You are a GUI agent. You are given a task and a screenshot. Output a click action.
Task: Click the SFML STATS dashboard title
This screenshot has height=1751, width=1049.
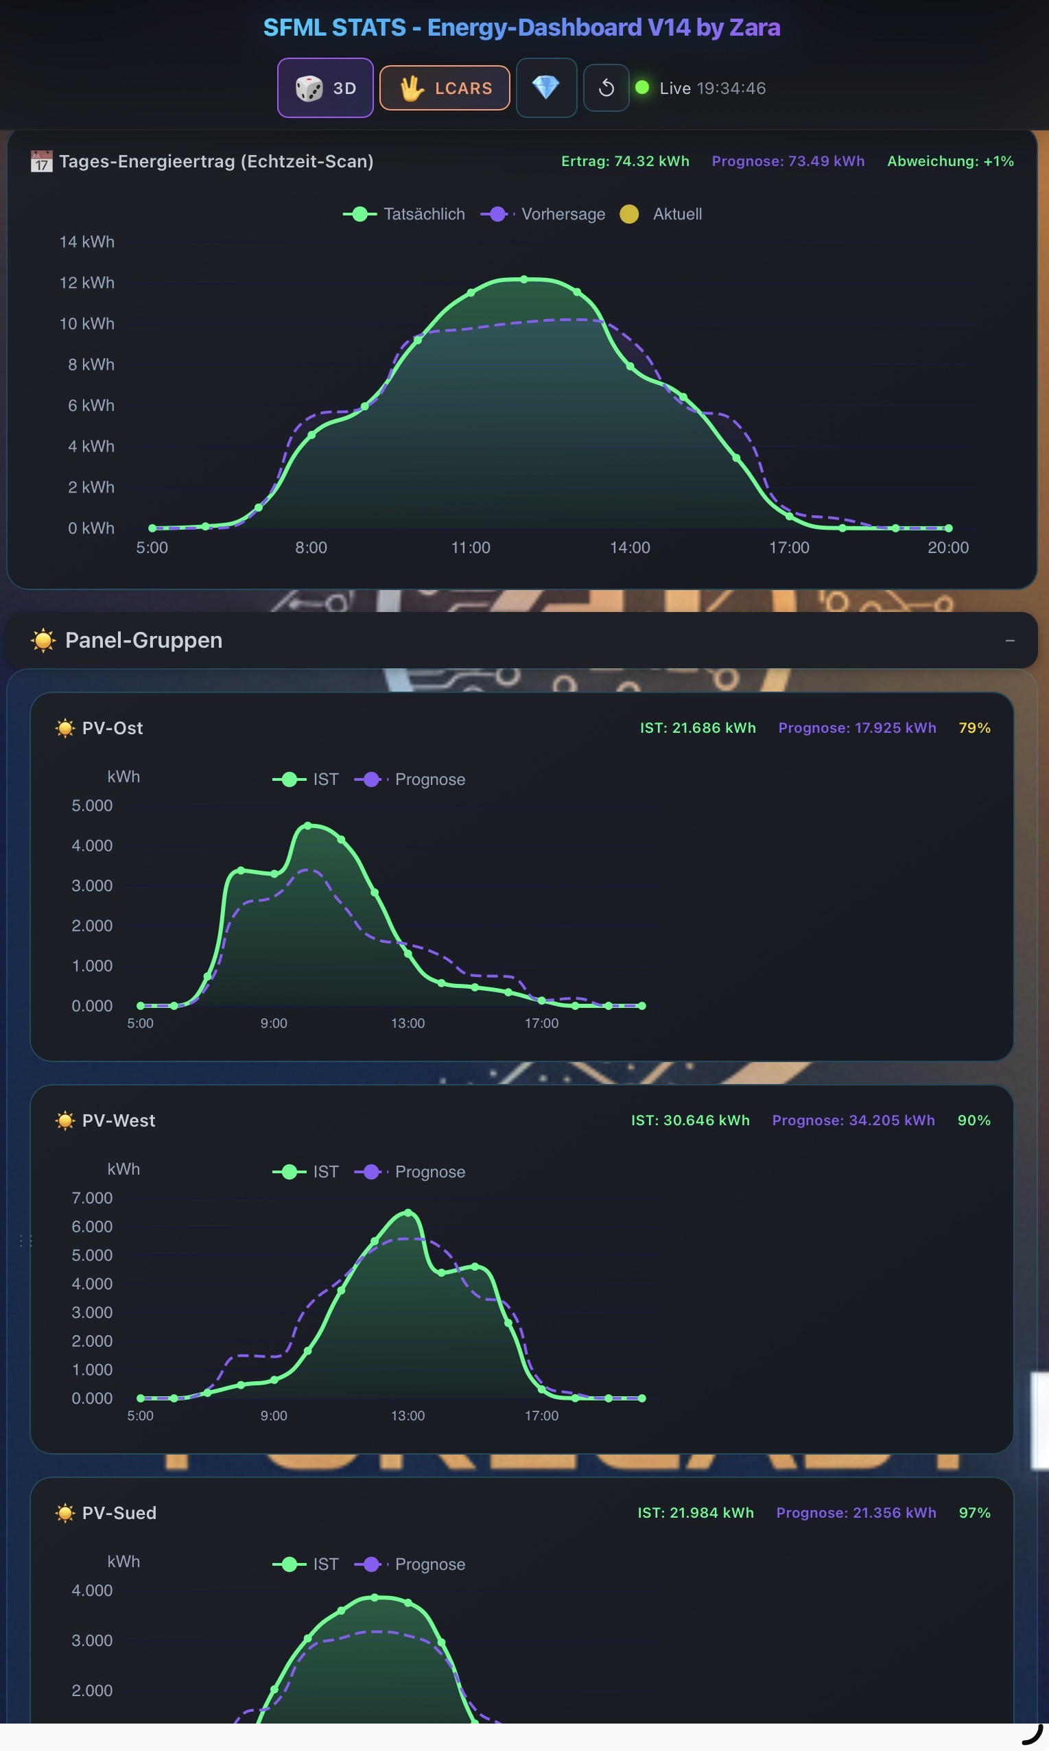(521, 27)
